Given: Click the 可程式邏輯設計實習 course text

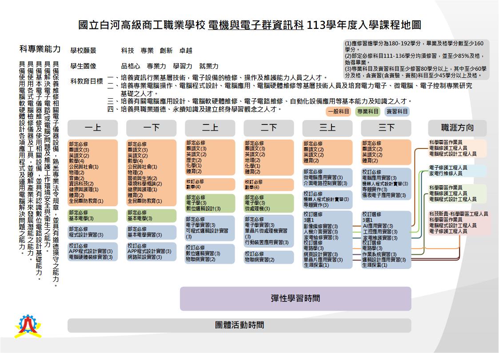Looking at the screenshot, I should (207, 231).
